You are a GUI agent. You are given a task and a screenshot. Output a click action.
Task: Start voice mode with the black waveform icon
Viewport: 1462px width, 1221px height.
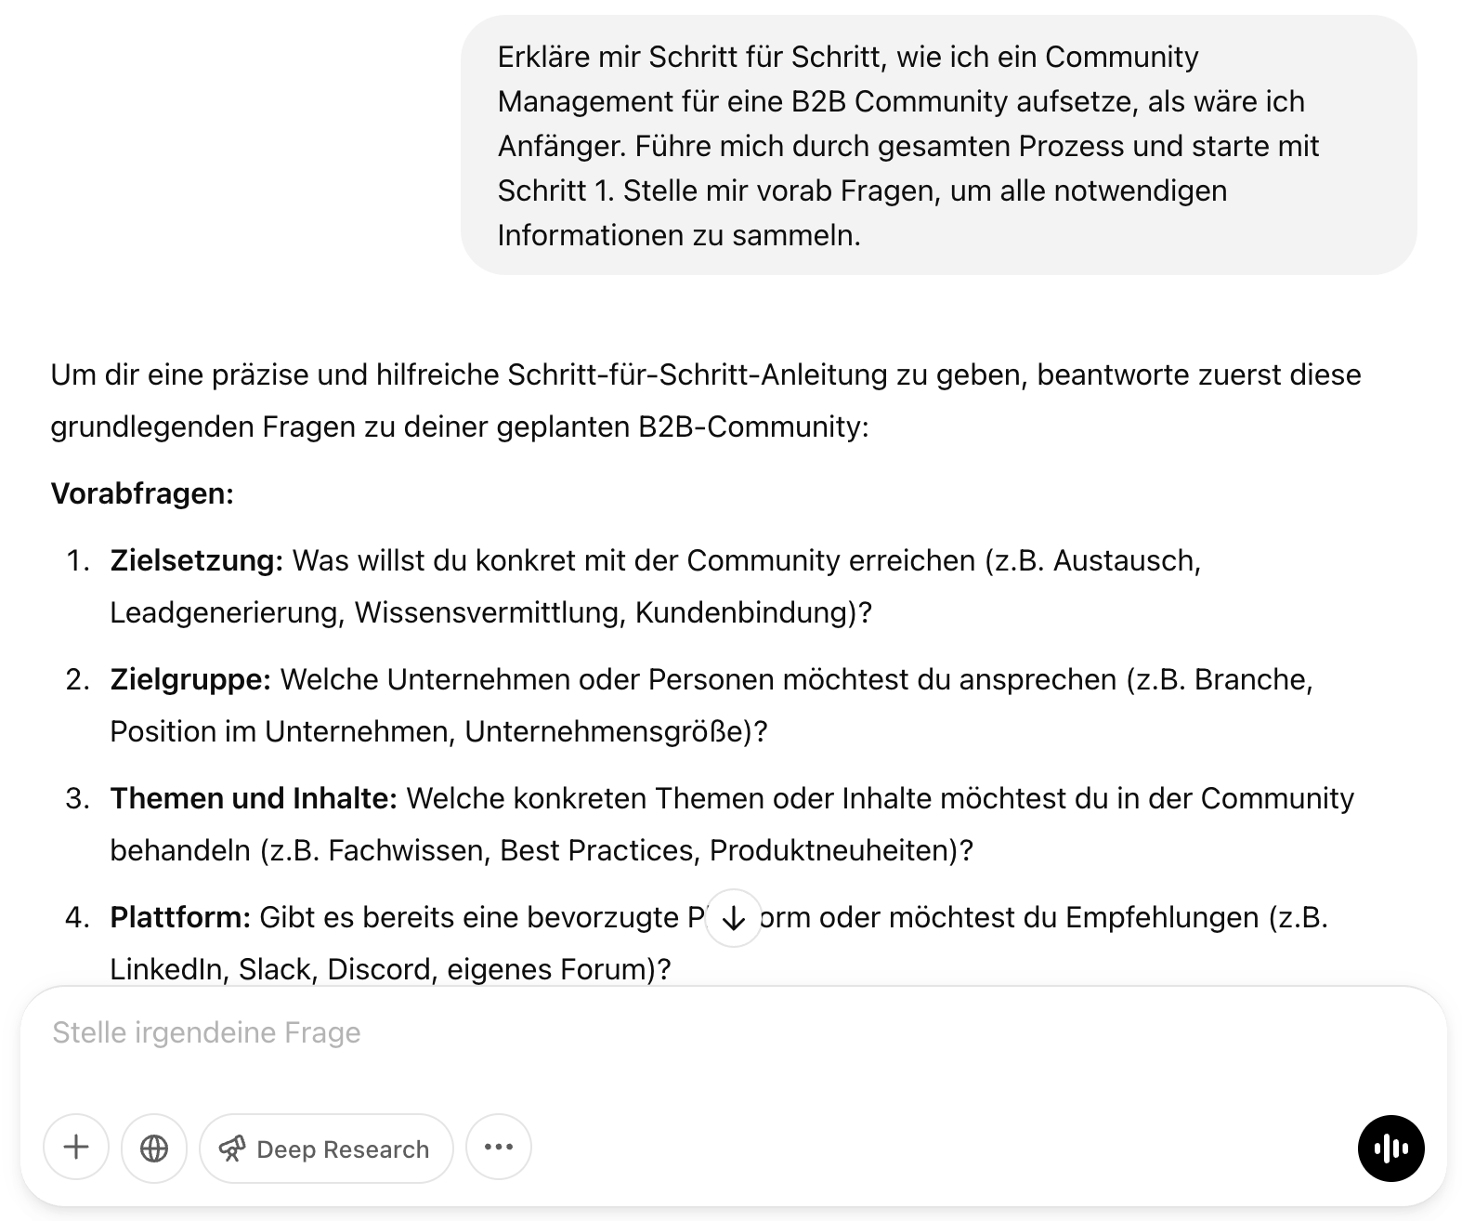coord(1390,1149)
